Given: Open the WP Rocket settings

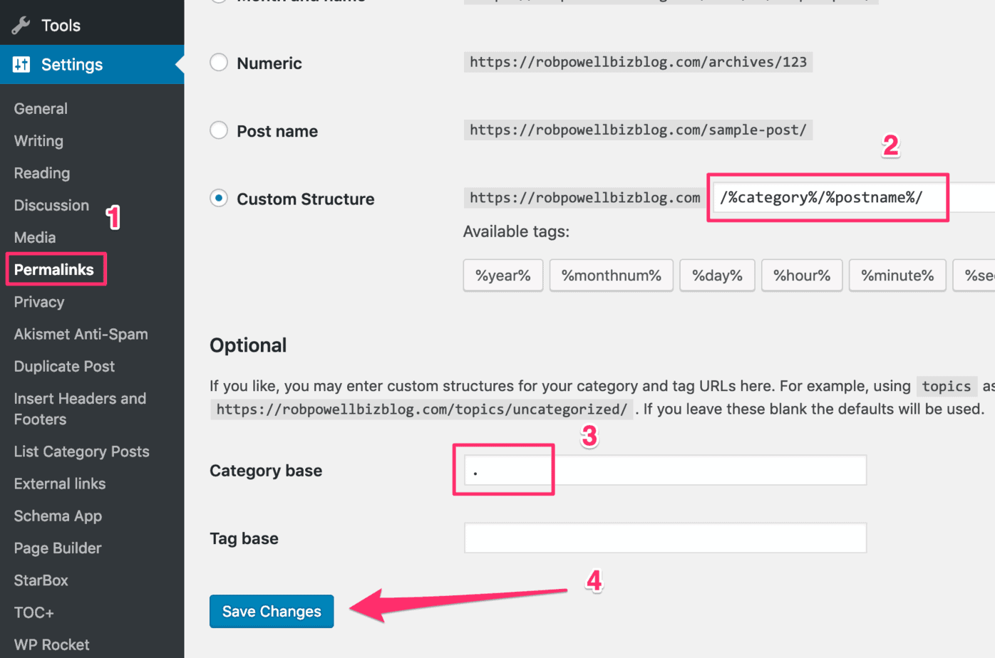Looking at the screenshot, I should pyautogui.click(x=50, y=644).
